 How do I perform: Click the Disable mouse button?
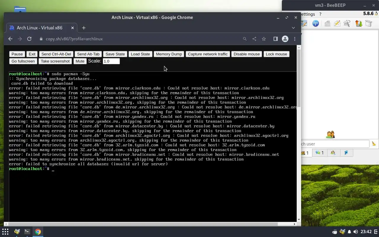pyautogui.click(x=247, y=54)
